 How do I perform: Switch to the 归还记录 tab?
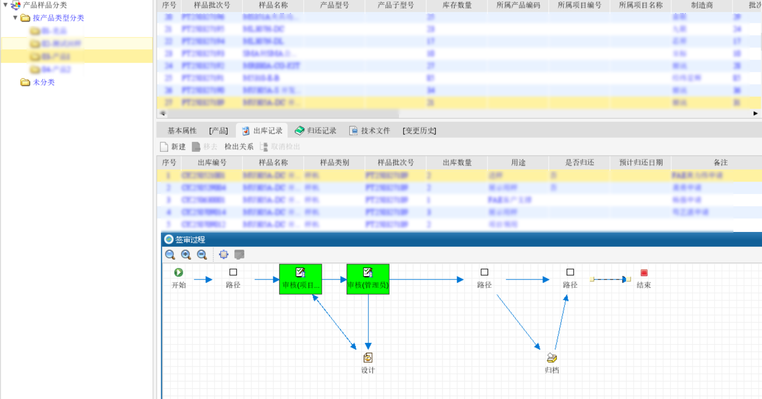click(316, 131)
